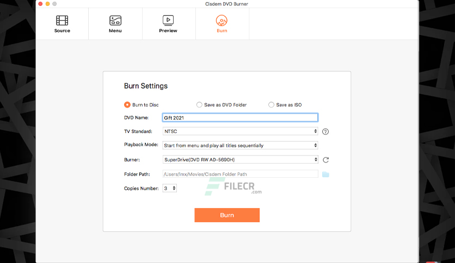Click the DVD Name field with Gift 2021
Image resolution: width=455 pixels, height=263 pixels.
240,117
